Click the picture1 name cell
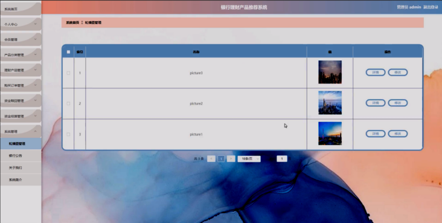Viewport: 442px width, 223px height. [196, 134]
